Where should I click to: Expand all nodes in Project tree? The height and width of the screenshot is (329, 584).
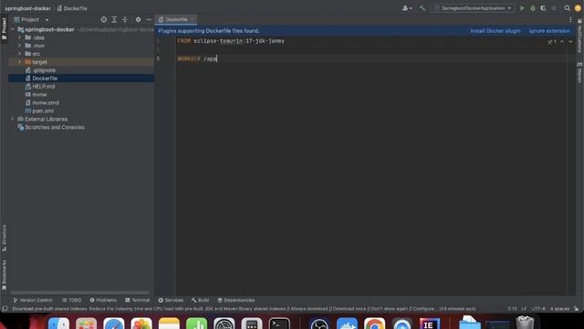(114, 19)
